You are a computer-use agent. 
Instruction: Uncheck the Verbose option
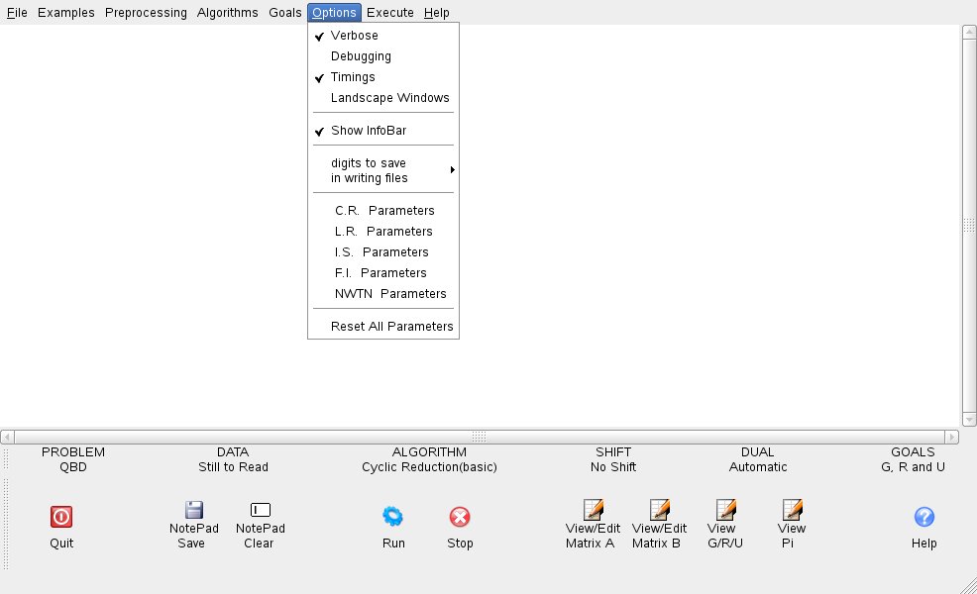(x=355, y=36)
